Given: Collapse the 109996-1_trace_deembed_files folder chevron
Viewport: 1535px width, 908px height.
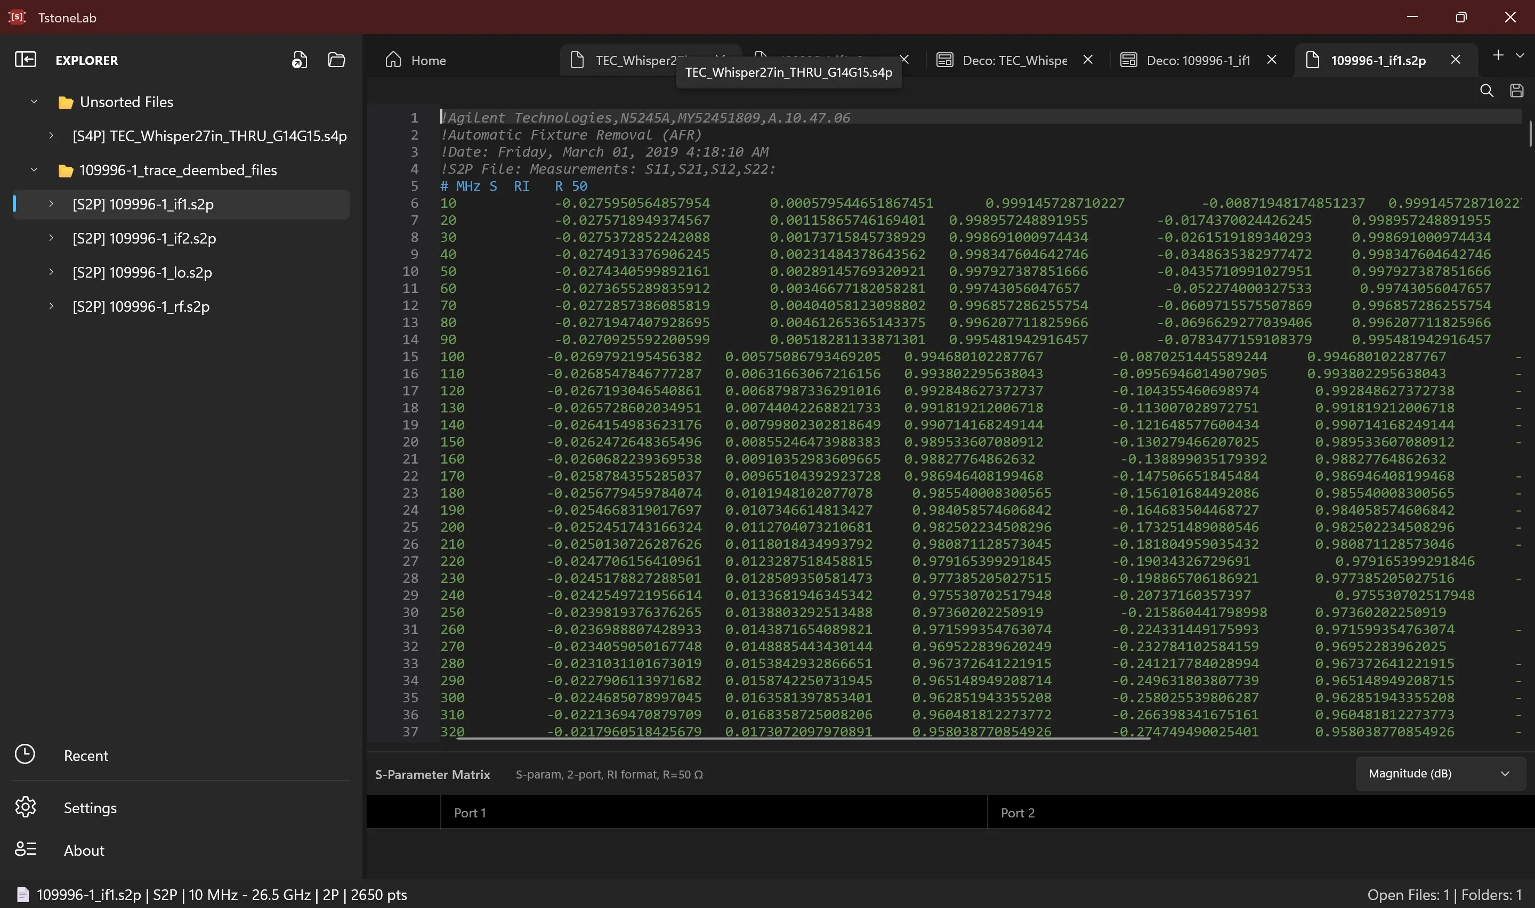Looking at the screenshot, I should (34, 169).
